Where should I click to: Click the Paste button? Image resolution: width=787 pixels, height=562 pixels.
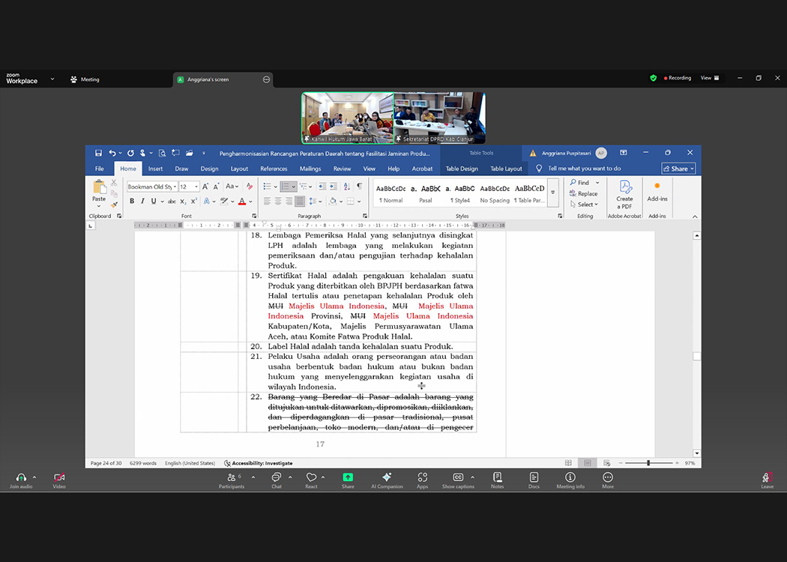tap(99, 193)
